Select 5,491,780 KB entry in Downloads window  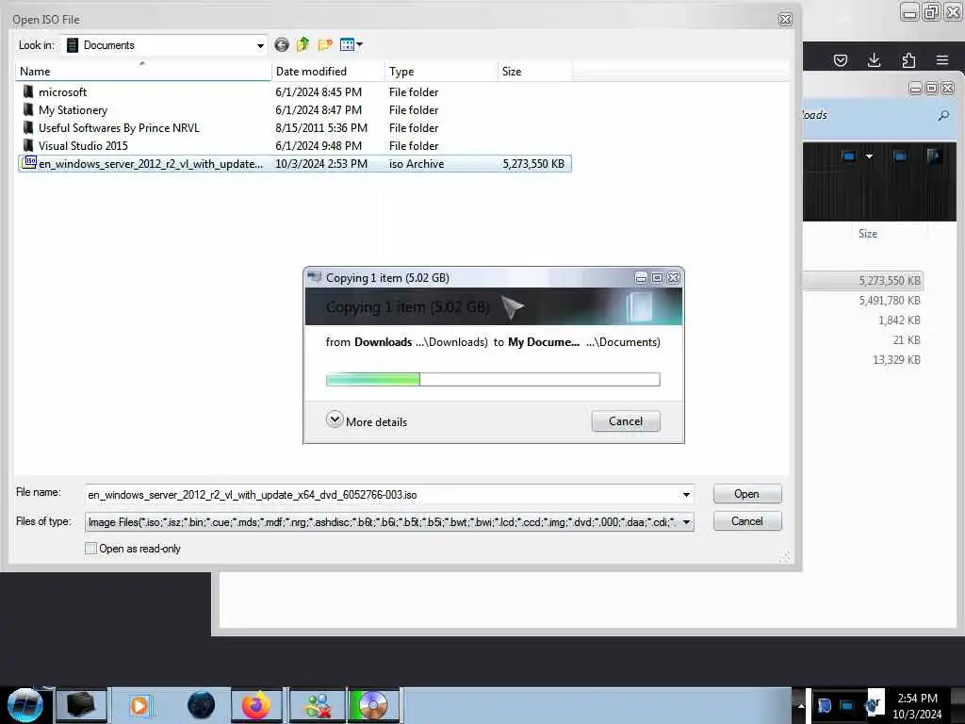coord(890,301)
